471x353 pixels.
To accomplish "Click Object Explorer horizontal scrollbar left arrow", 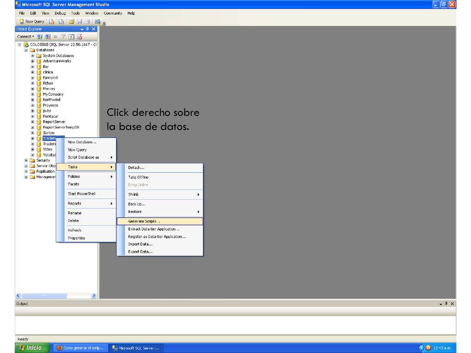I will 18,296.
